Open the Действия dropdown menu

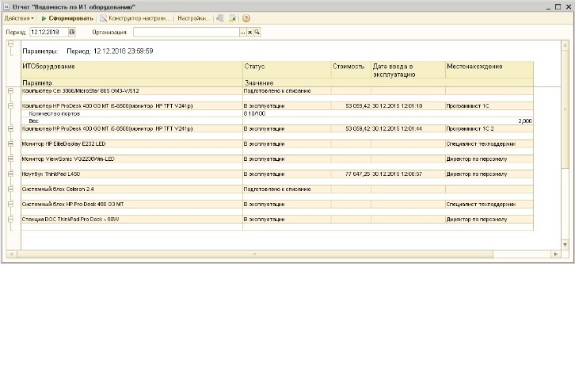[x=19, y=18]
